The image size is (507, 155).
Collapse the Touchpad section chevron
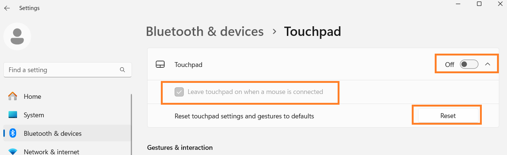pos(488,64)
